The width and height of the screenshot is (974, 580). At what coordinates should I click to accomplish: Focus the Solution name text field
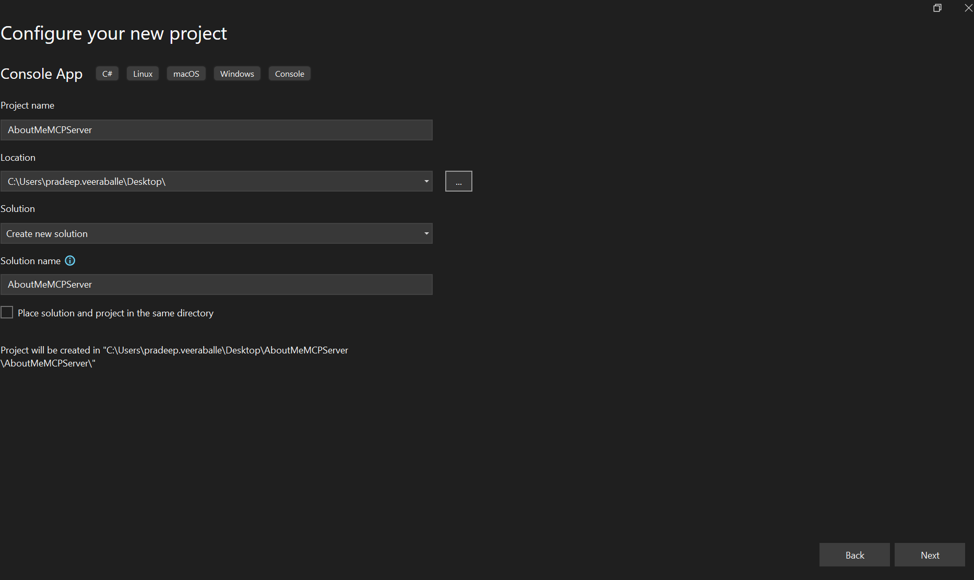(216, 285)
